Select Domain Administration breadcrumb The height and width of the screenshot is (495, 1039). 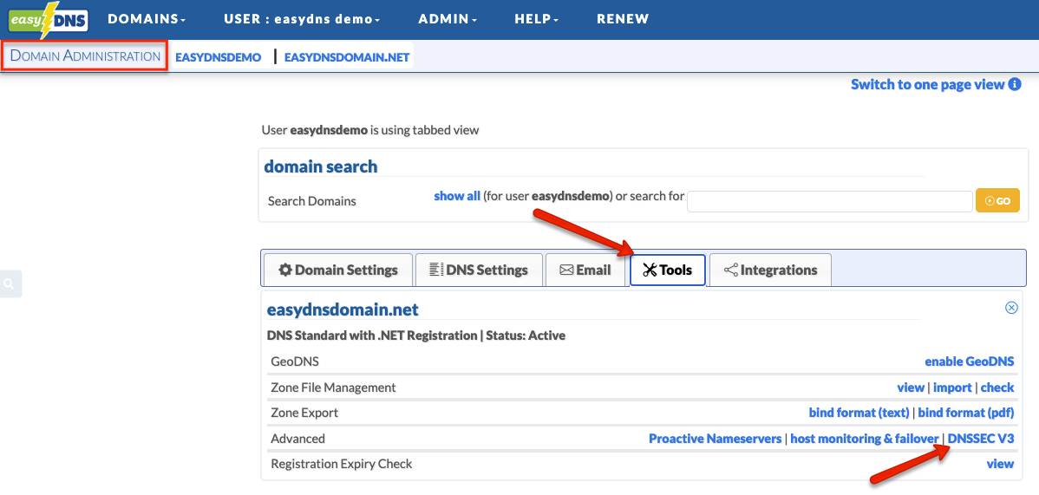pyautogui.click(x=85, y=55)
